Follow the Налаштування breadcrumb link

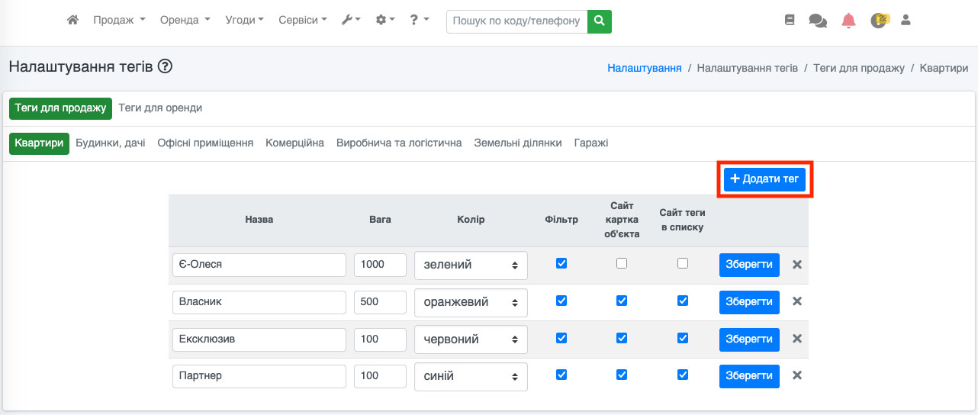pos(644,68)
